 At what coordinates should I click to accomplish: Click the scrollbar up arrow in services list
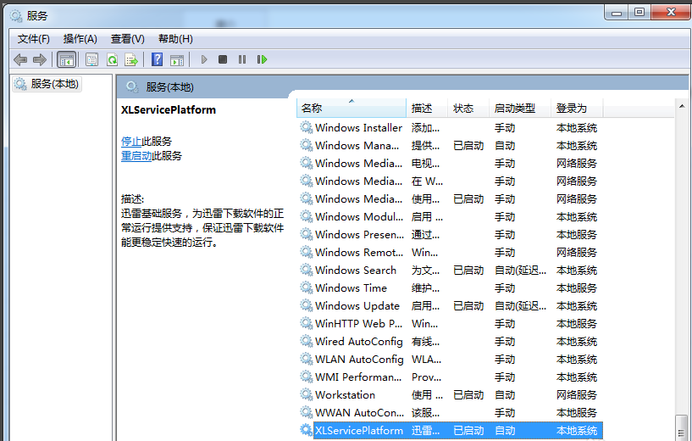point(682,106)
